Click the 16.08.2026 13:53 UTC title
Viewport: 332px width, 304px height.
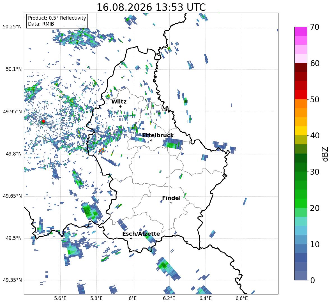(x=151, y=7)
